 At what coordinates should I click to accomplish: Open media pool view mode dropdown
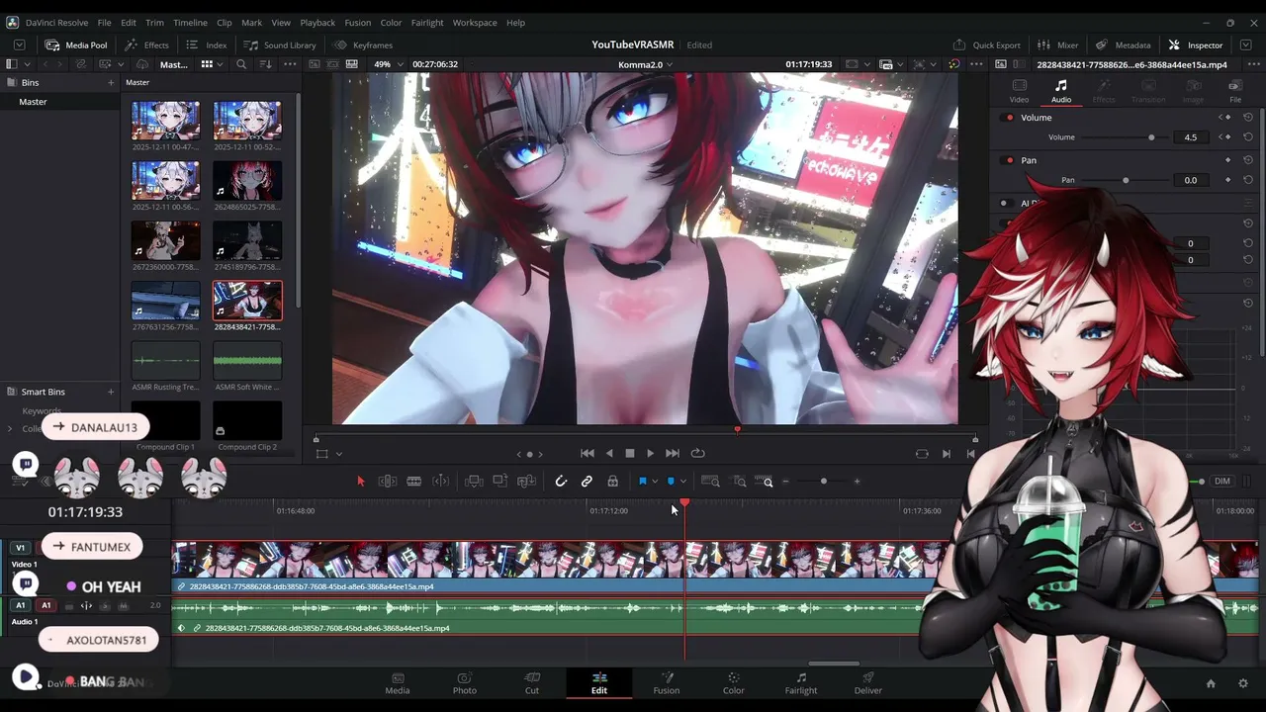212,64
